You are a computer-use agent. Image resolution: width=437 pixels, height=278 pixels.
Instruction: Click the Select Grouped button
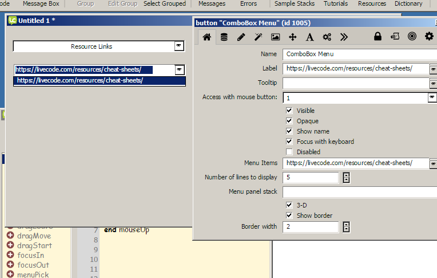tap(165, 3)
